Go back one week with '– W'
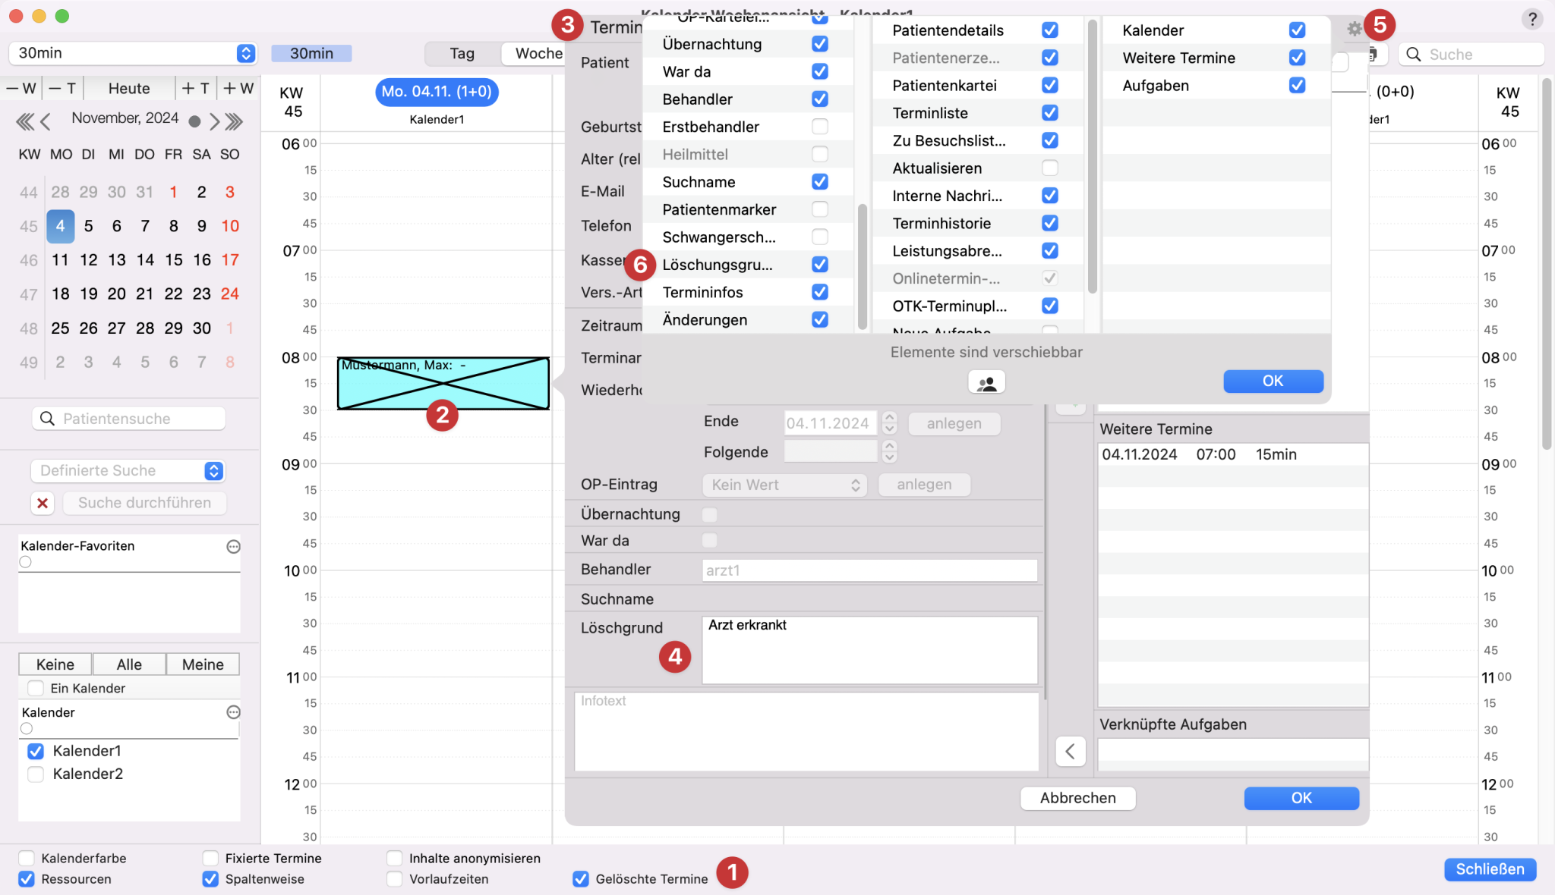This screenshot has height=895, width=1555. tap(21, 88)
